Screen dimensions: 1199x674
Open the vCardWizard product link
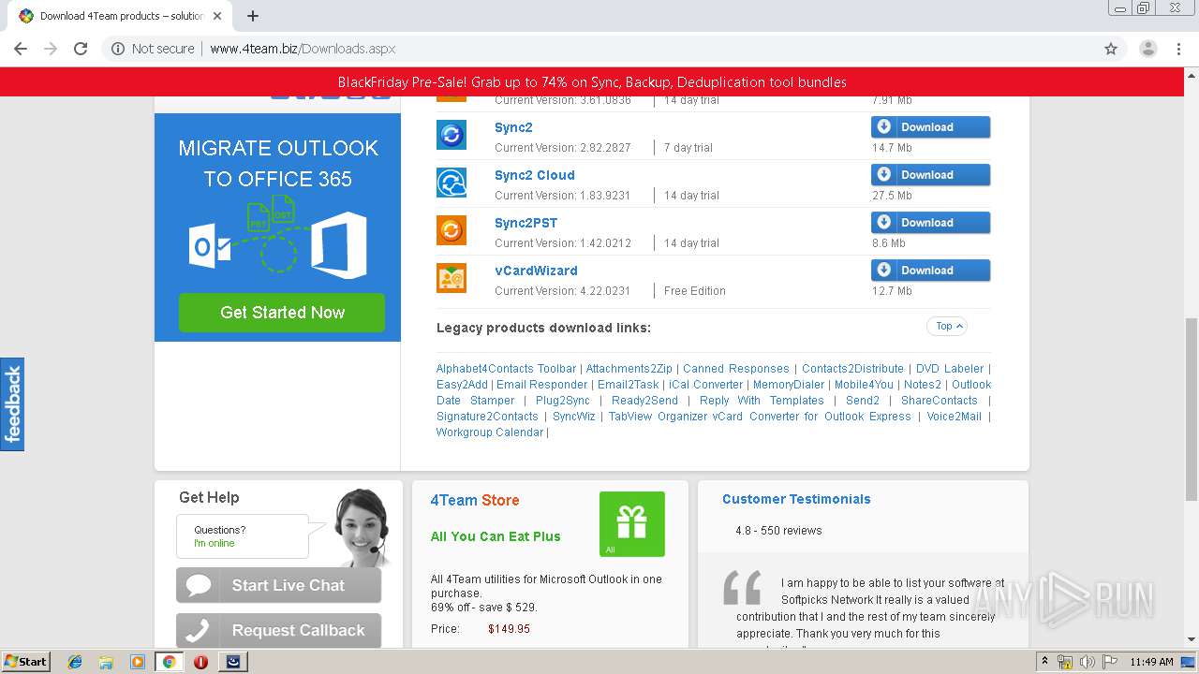(536, 271)
